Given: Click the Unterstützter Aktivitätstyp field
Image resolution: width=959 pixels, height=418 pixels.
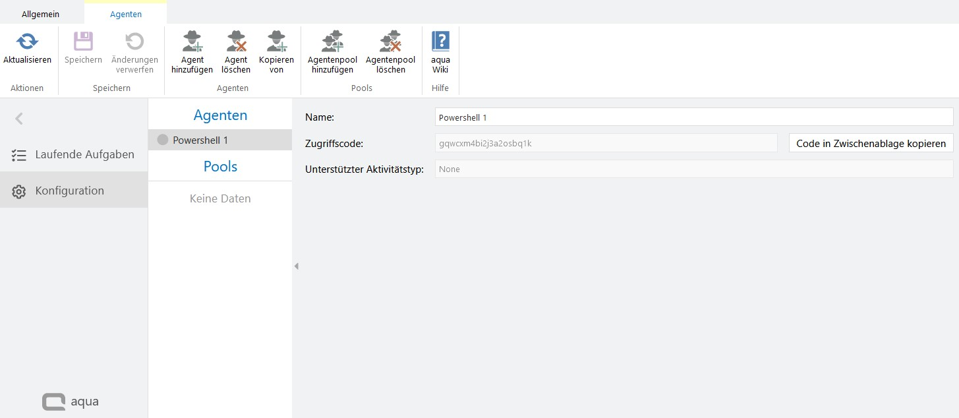Looking at the screenshot, I should pyautogui.click(x=693, y=169).
